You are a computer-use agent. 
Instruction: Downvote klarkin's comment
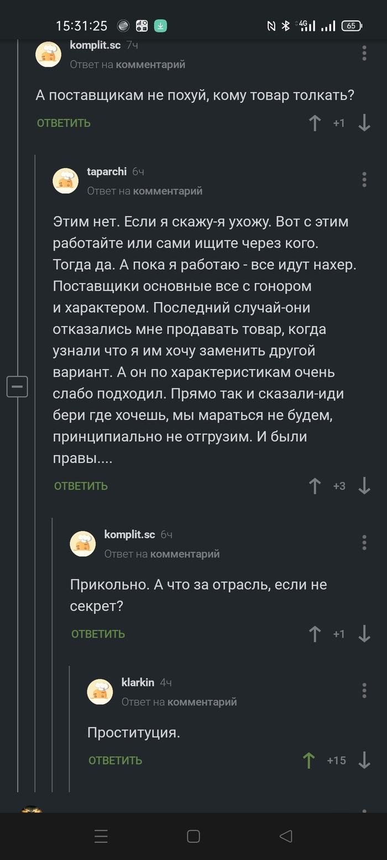pyautogui.click(x=365, y=760)
